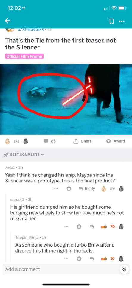The width and height of the screenshot is (132, 288).
Task: Downvote Trippin_Ninja's comment
Action: 121,259
